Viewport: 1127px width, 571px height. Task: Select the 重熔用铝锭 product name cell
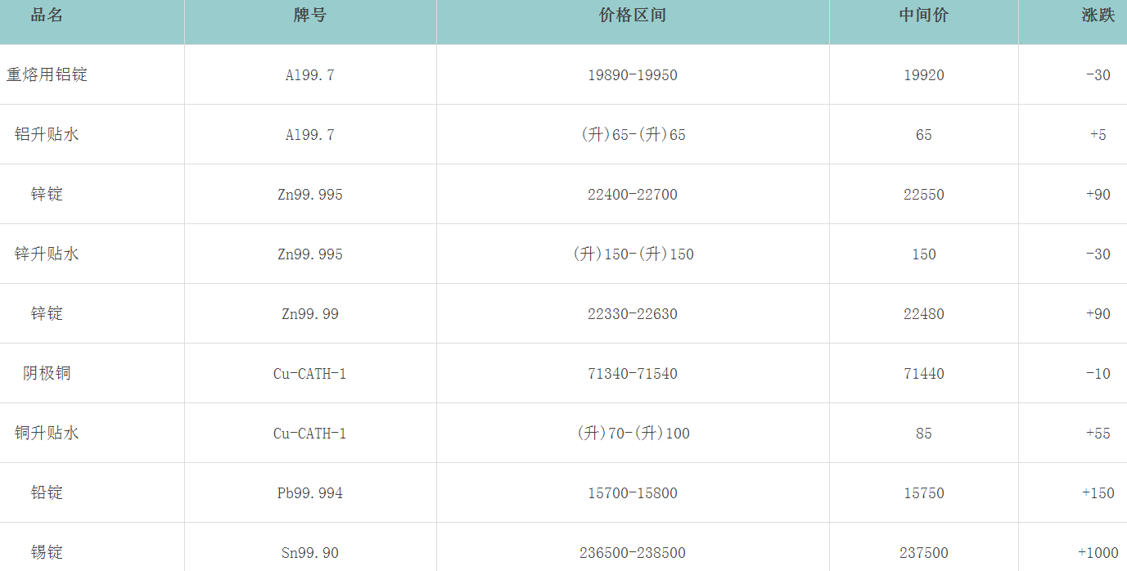tap(47, 74)
